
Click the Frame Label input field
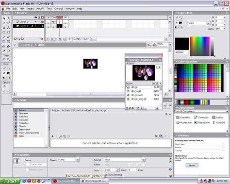click(x=36, y=164)
